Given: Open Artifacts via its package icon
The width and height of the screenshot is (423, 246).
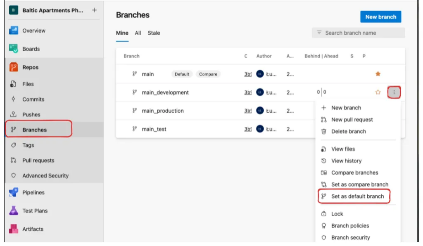Looking at the screenshot, I should coord(14,229).
